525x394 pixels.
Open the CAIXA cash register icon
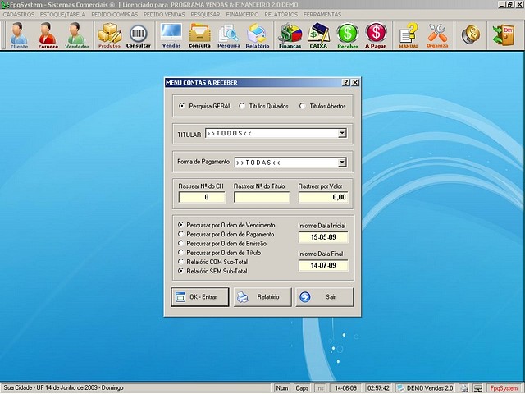coord(318,35)
